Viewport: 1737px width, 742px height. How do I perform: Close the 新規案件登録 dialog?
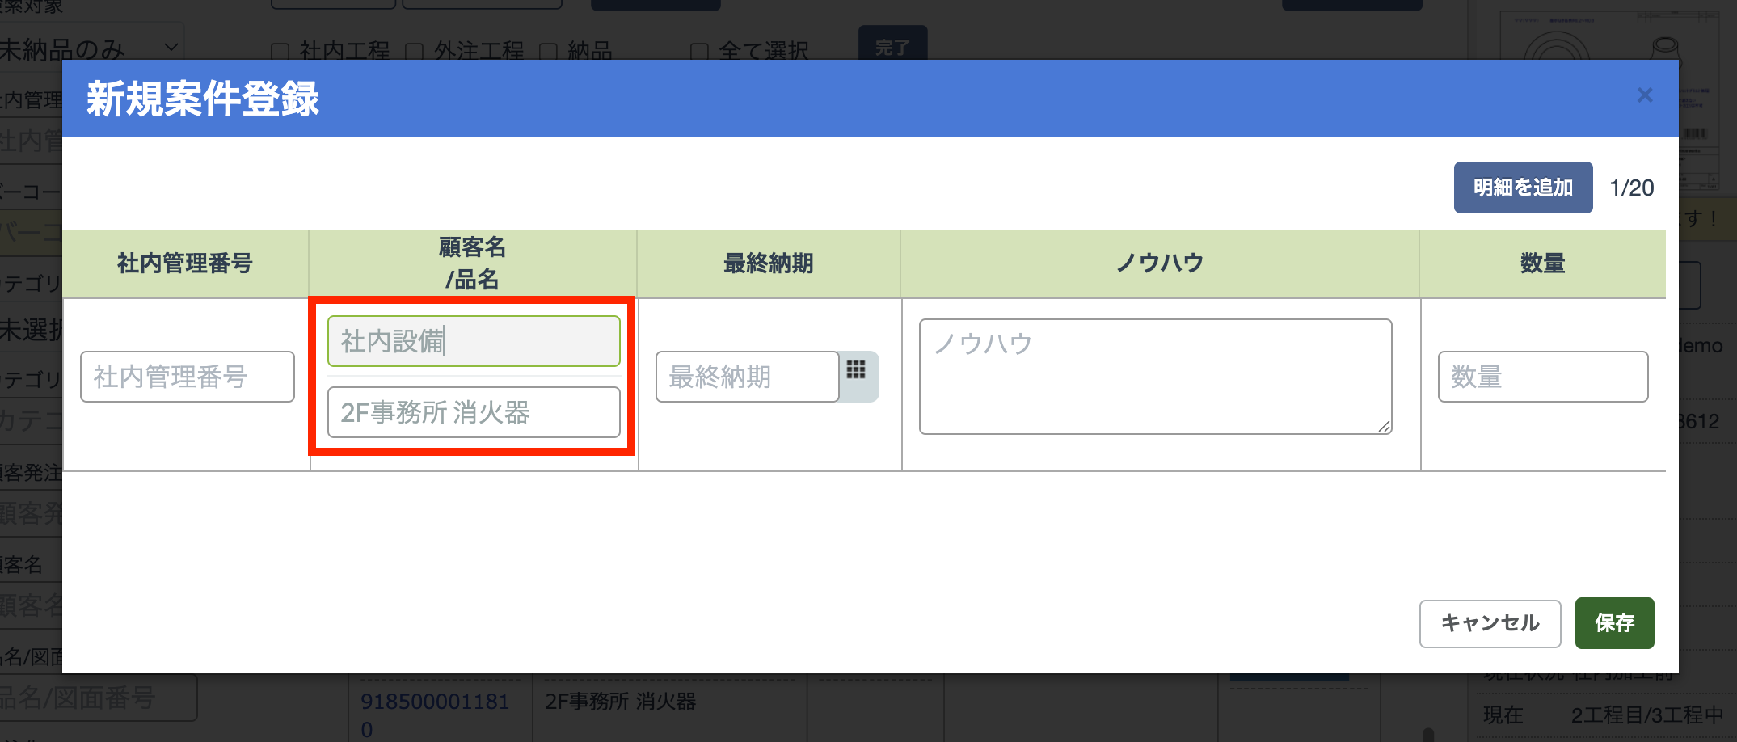click(1644, 95)
